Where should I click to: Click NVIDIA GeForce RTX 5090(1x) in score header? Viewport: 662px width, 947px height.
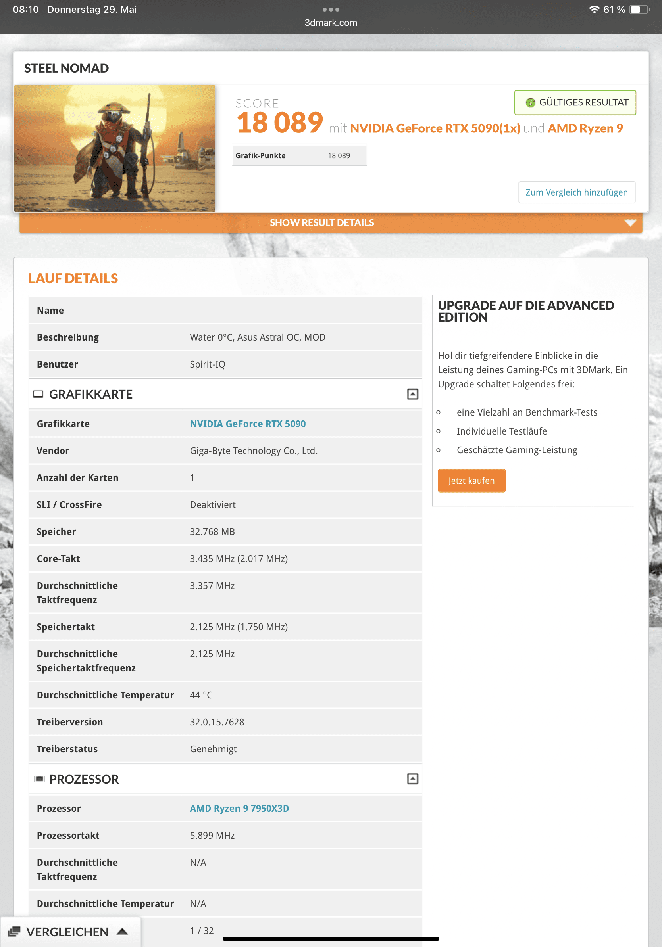tap(435, 128)
